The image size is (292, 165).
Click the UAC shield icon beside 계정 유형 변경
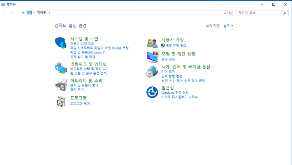[163, 45]
